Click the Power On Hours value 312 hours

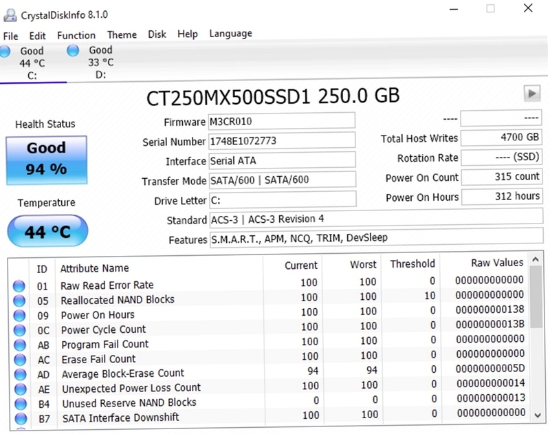(x=502, y=196)
